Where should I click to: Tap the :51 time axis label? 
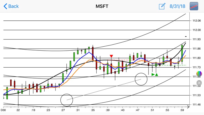(x=152, y=110)
